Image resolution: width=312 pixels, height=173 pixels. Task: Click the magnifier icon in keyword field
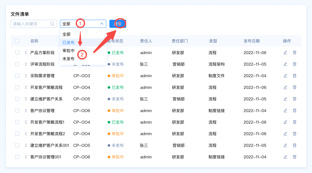click(52, 24)
